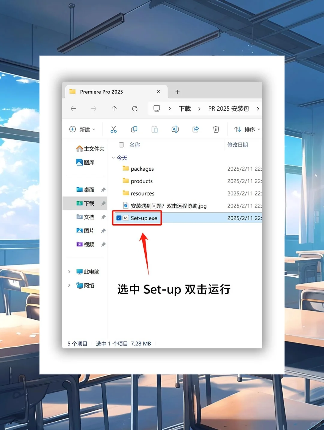324x430 pixels.
Task: Go back with the left arrow
Action: [x=73, y=109]
